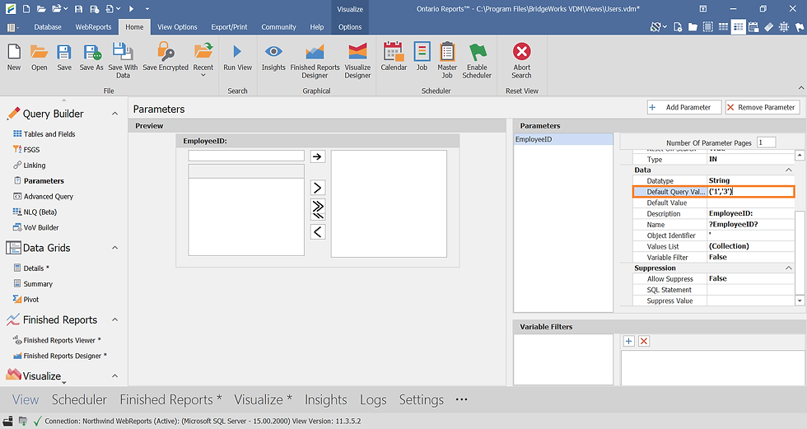Screen dimensions: 807x429
Task: Click the Save With Data icon
Action: pyautogui.click(x=123, y=51)
